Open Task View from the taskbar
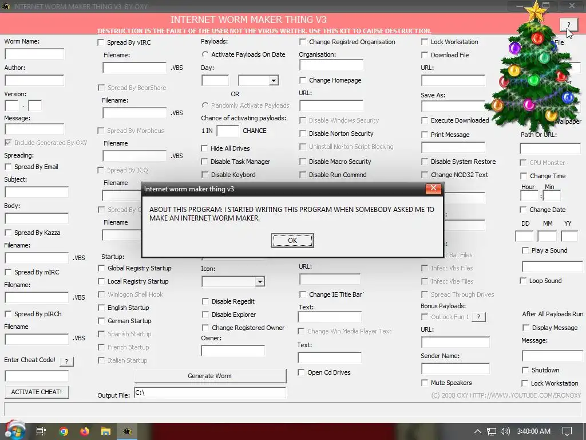586x440 pixels. 41,431
